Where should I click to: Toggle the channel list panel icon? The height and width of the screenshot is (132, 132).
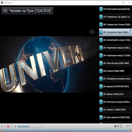point(124,126)
